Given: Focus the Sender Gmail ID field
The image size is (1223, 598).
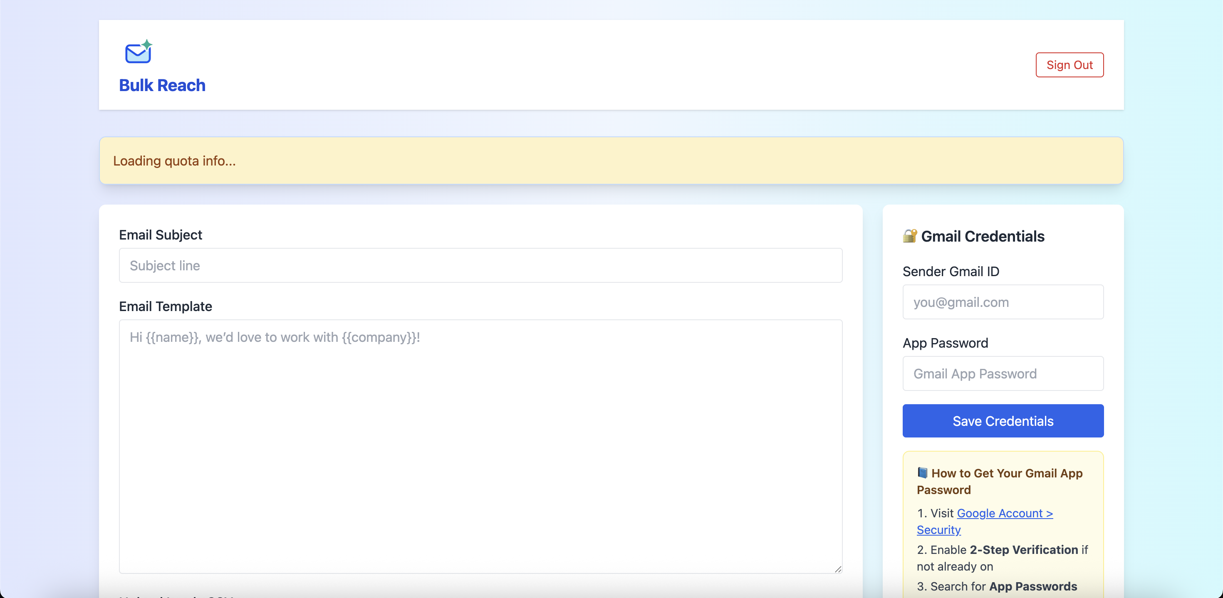Looking at the screenshot, I should [x=1003, y=302].
